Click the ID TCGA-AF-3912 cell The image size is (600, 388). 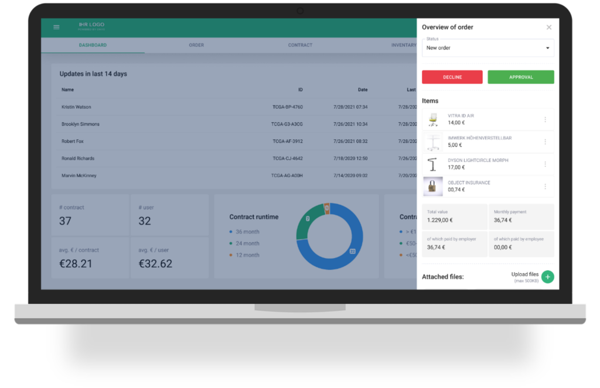coord(287,141)
